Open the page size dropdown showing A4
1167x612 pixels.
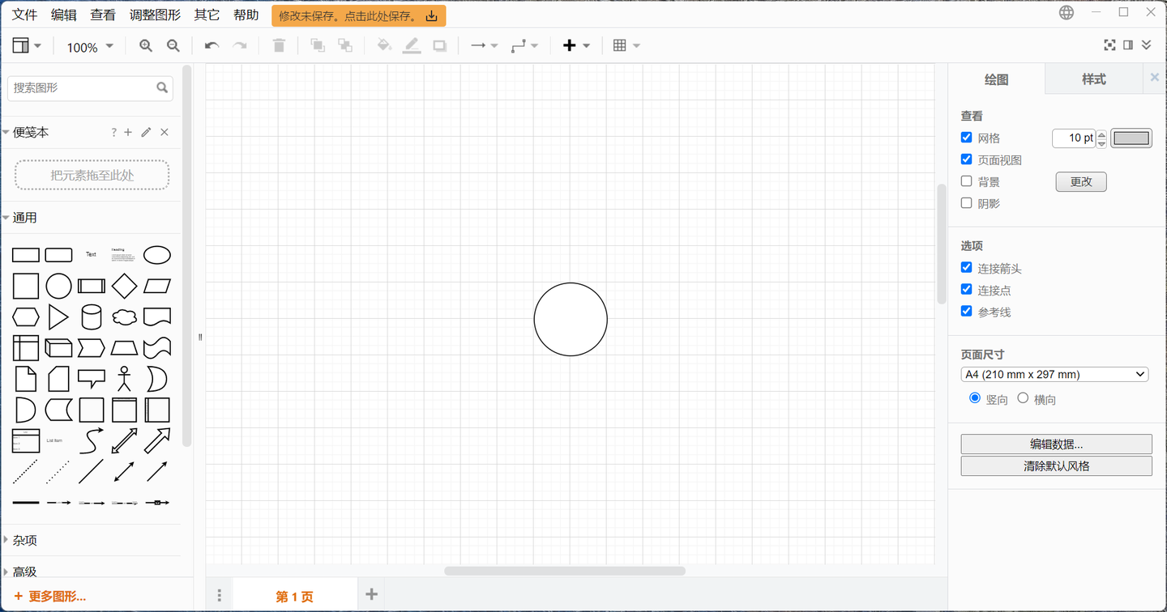click(1054, 374)
